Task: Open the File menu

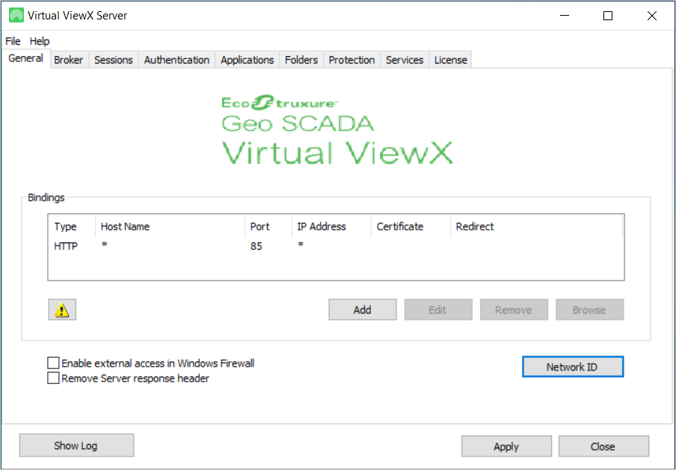Action: pos(13,41)
